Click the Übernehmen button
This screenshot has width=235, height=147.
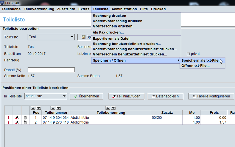[86, 96]
